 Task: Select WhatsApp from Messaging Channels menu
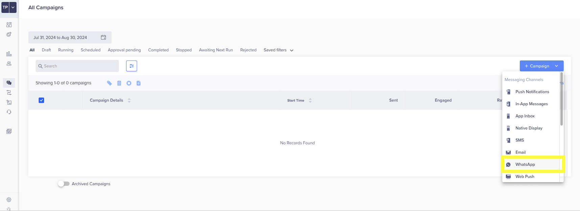[x=525, y=164]
